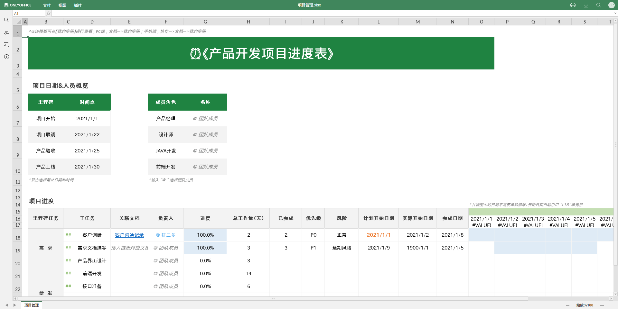Select the 项目管理 sheet tab

click(32, 305)
